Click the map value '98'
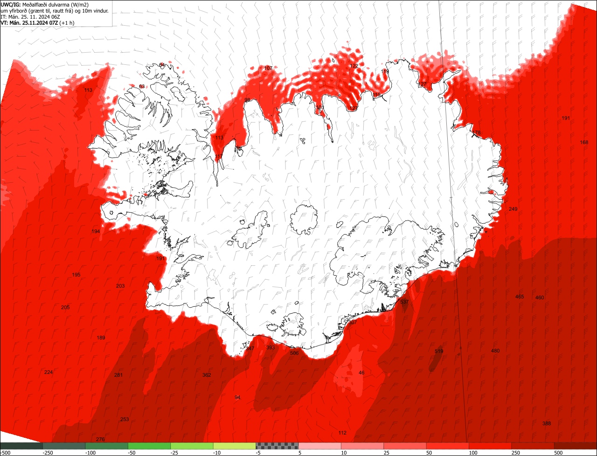Screen dimensions: 597x456 click(x=247, y=100)
